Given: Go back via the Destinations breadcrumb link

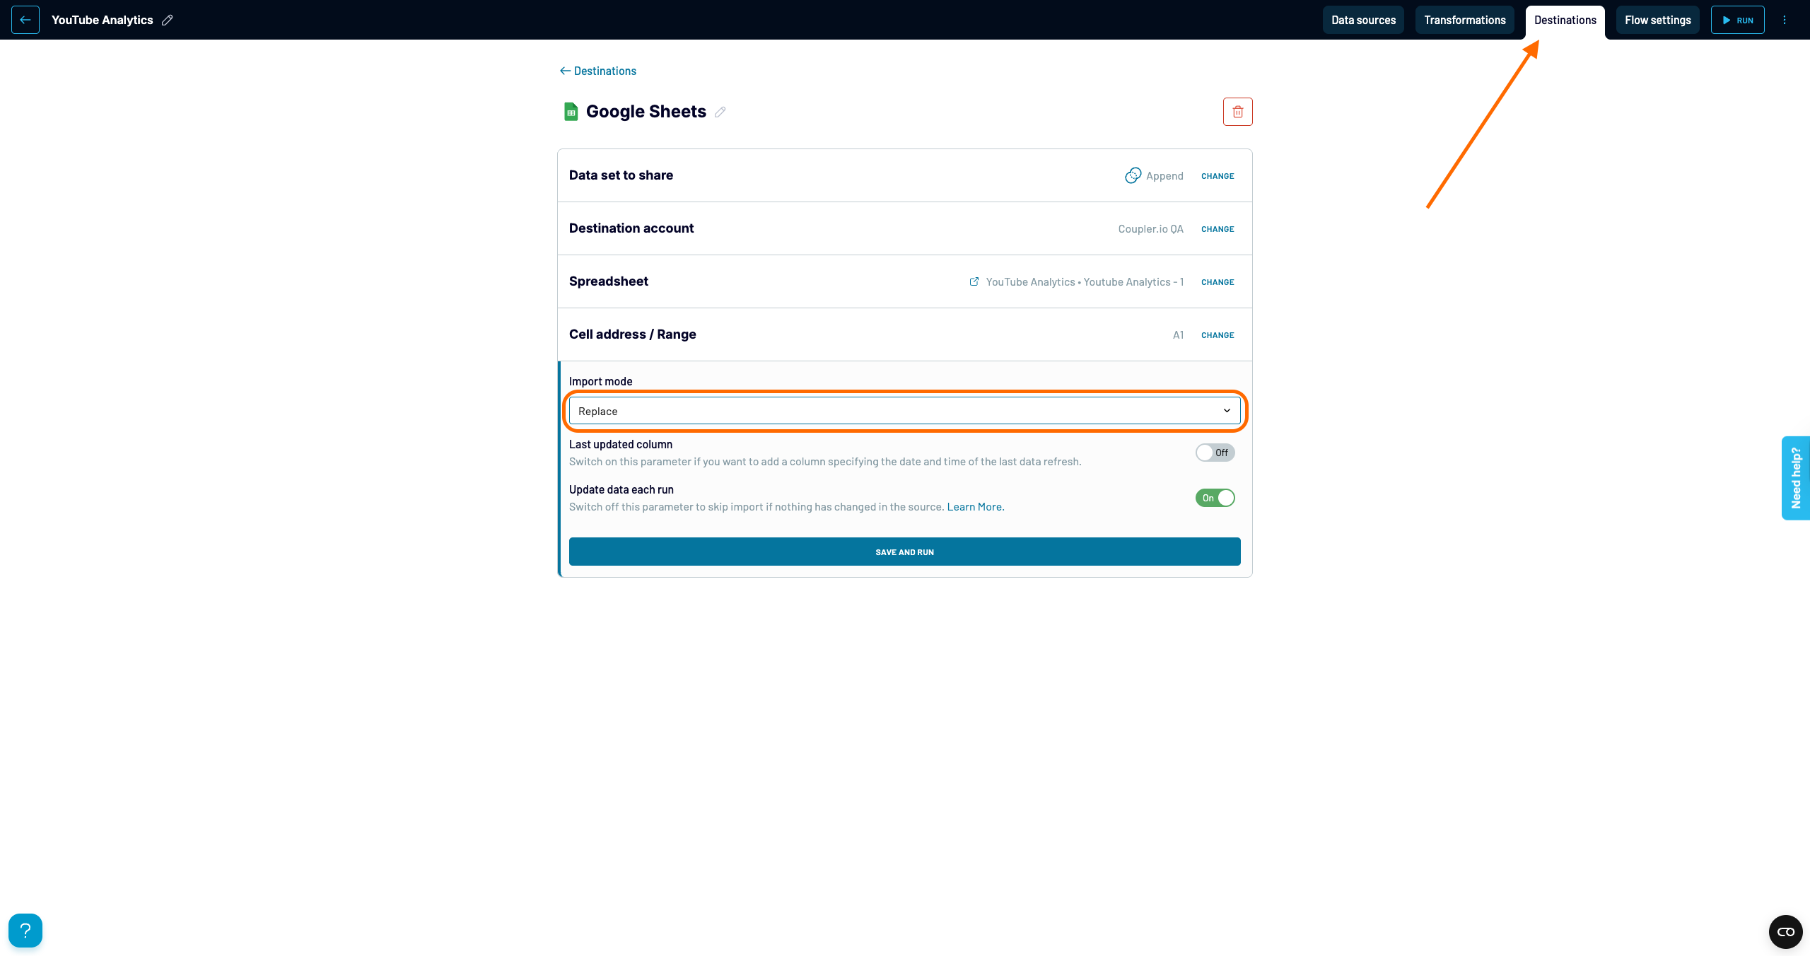Looking at the screenshot, I should pyautogui.click(x=598, y=71).
